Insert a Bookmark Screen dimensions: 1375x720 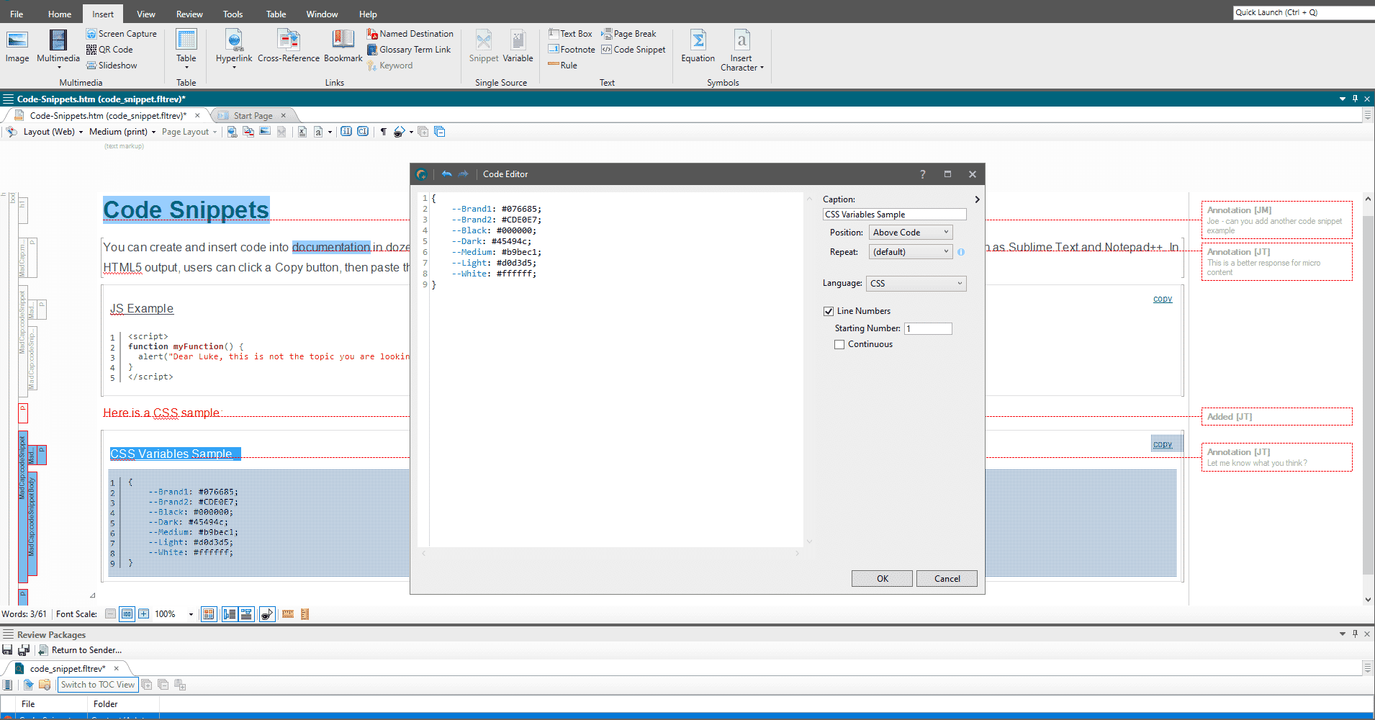click(x=343, y=47)
